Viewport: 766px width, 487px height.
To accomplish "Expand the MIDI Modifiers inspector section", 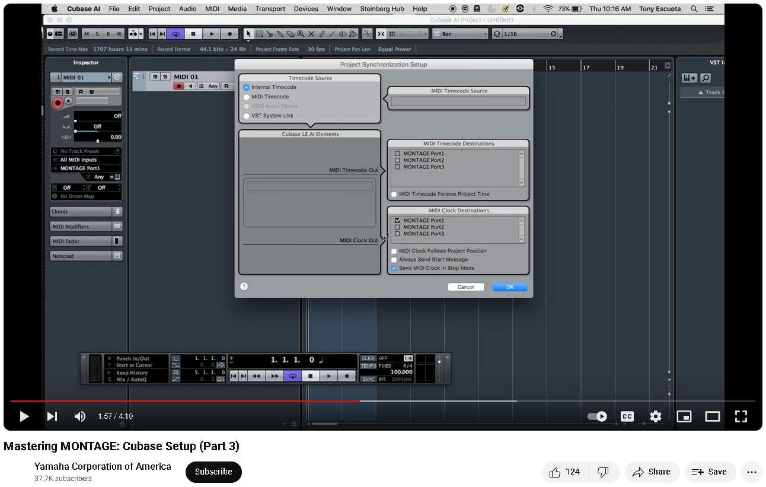I will [87, 227].
